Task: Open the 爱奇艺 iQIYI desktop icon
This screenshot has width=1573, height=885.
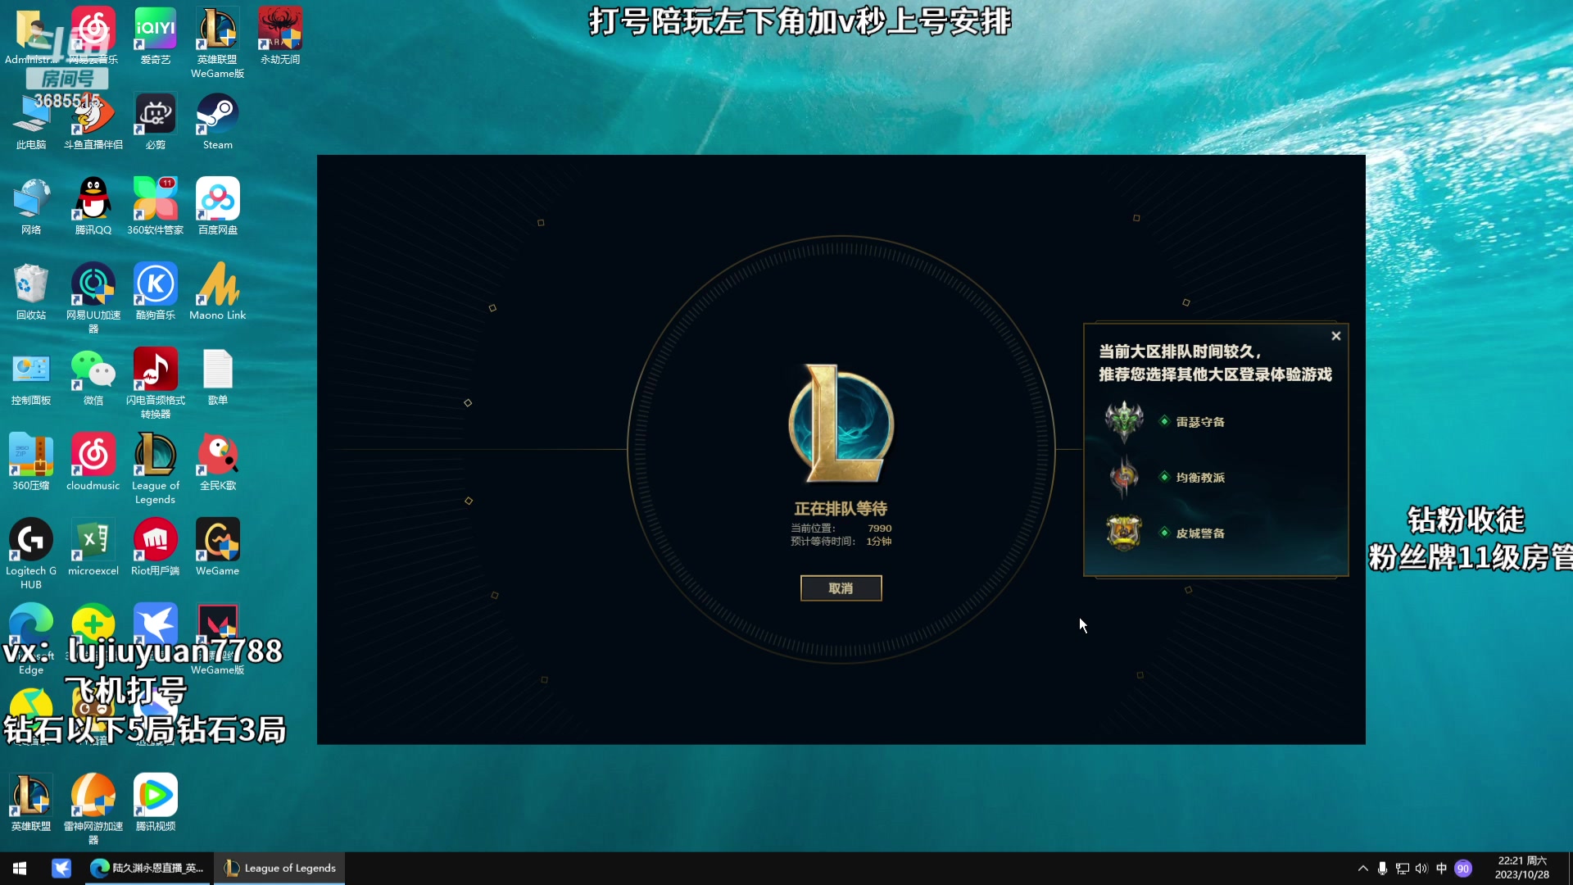Action: 156,37
